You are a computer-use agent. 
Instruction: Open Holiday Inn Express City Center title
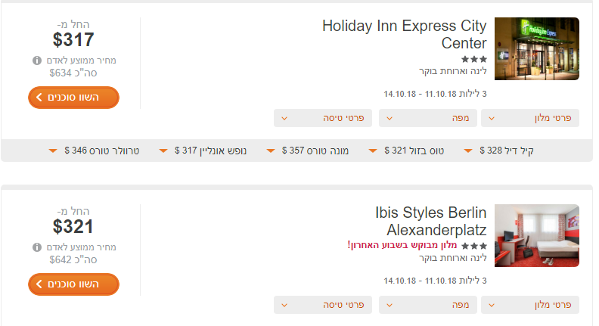point(405,34)
